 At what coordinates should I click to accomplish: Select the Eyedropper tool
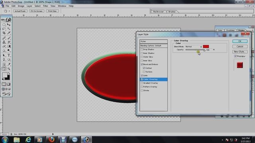point(9,64)
